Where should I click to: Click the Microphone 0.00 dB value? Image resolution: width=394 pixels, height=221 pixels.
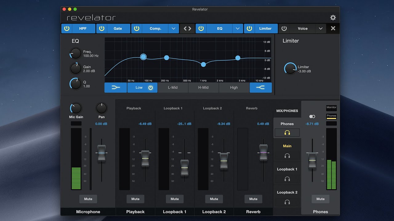(101, 124)
